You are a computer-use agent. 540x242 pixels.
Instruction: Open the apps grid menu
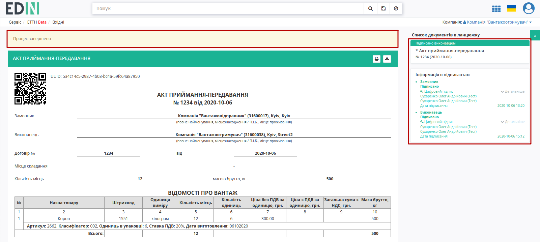click(x=496, y=9)
